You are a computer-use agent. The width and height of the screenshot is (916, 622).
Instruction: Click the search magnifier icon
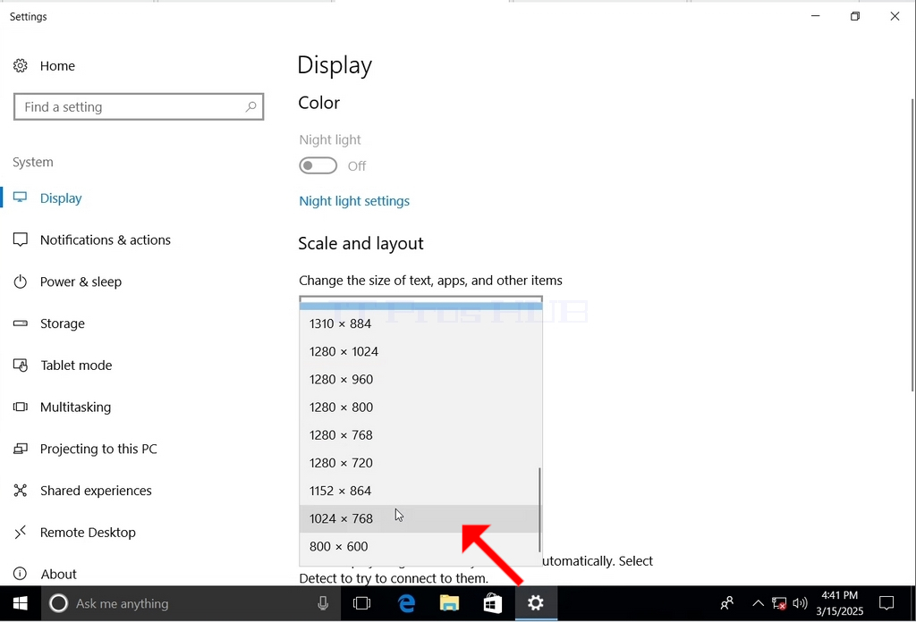point(250,106)
